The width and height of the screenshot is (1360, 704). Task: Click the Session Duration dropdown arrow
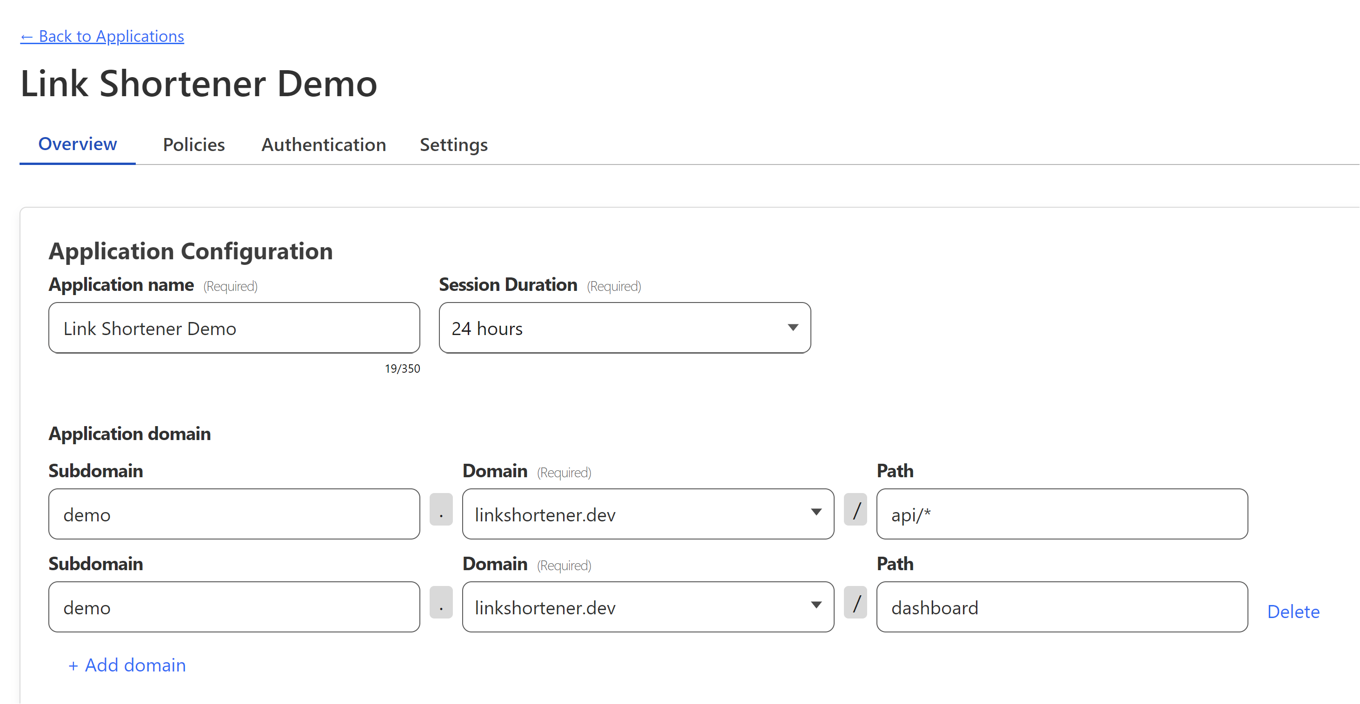(792, 328)
